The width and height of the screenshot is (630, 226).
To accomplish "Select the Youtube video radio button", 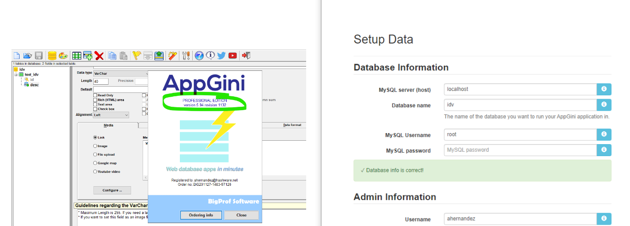I will pyautogui.click(x=95, y=171).
